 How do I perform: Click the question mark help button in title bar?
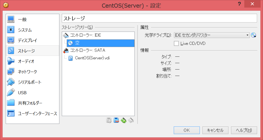click(x=239, y=4)
